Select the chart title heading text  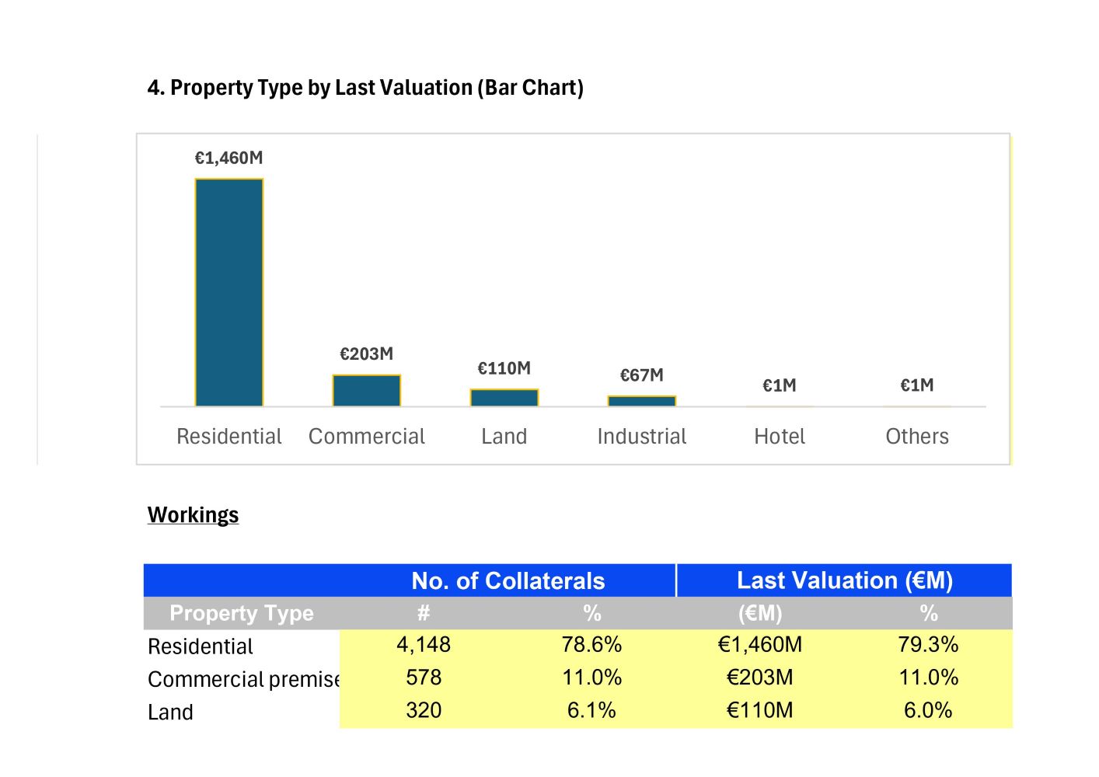click(365, 88)
